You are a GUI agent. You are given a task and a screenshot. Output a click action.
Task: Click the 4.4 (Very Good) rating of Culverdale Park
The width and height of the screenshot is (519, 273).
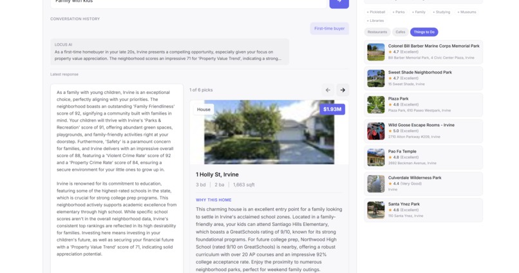pyautogui.click(x=405, y=184)
